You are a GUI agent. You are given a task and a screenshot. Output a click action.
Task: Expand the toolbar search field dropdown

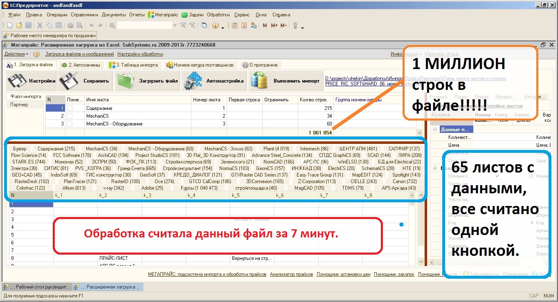coord(175,25)
